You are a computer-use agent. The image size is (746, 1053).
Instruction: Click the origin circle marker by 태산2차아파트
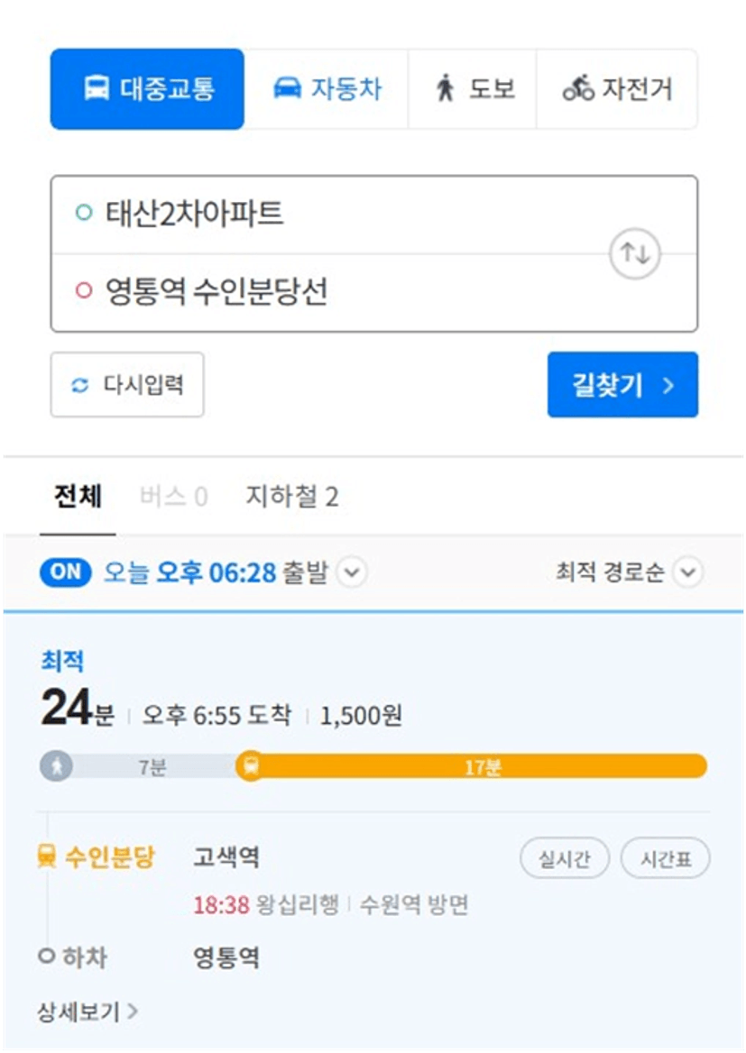(x=83, y=214)
